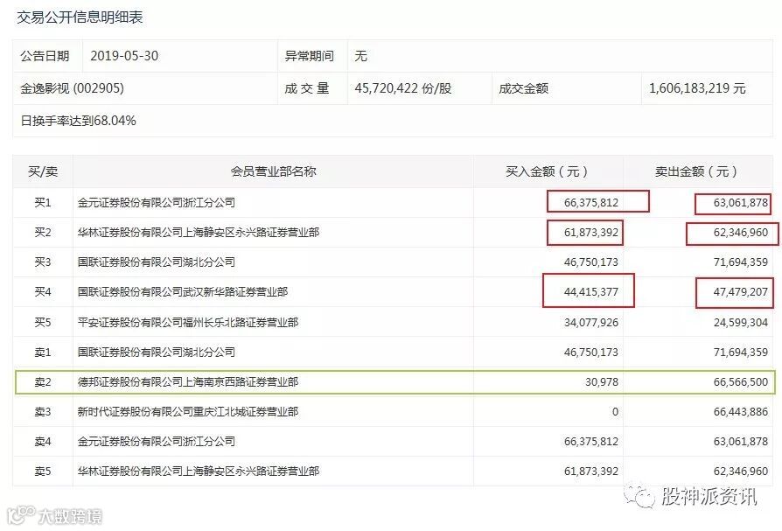Click the 卖出金额（元）column header
This screenshot has height=531, width=782.
tap(698, 171)
